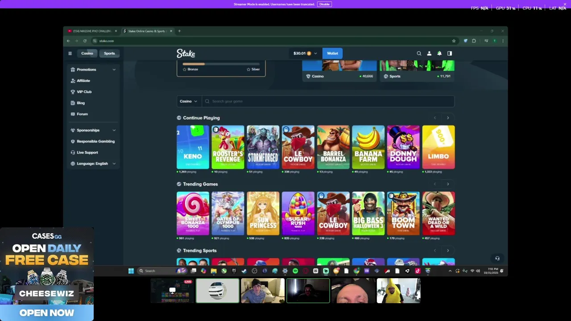This screenshot has width=571, height=321.
Task: Click the Stake logo
Action: (x=186, y=53)
